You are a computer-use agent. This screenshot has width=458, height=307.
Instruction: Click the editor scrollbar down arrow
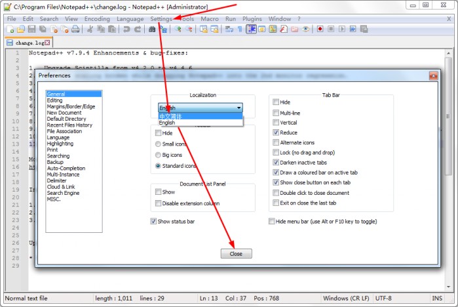(x=448, y=287)
